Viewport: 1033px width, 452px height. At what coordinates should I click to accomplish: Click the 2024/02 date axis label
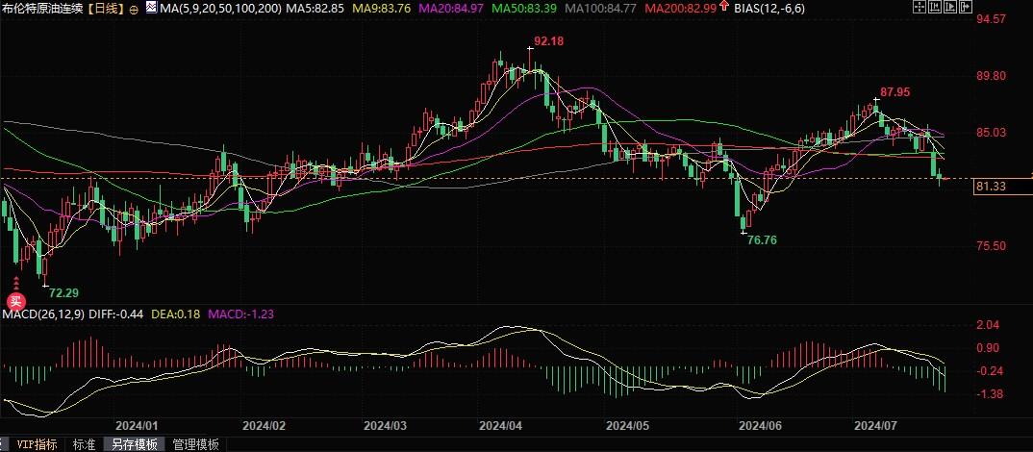coord(265,426)
